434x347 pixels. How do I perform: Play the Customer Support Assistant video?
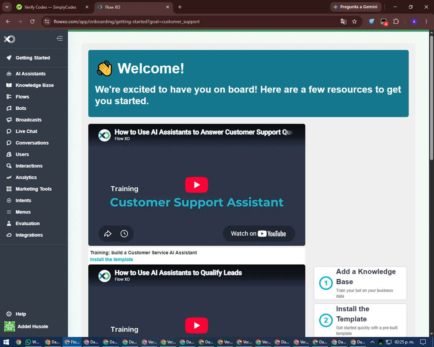tap(196, 185)
